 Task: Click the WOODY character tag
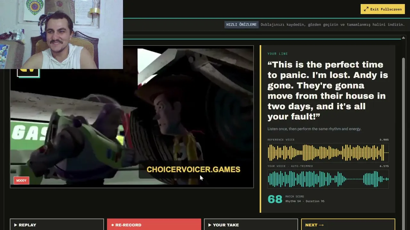tap(21, 180)
